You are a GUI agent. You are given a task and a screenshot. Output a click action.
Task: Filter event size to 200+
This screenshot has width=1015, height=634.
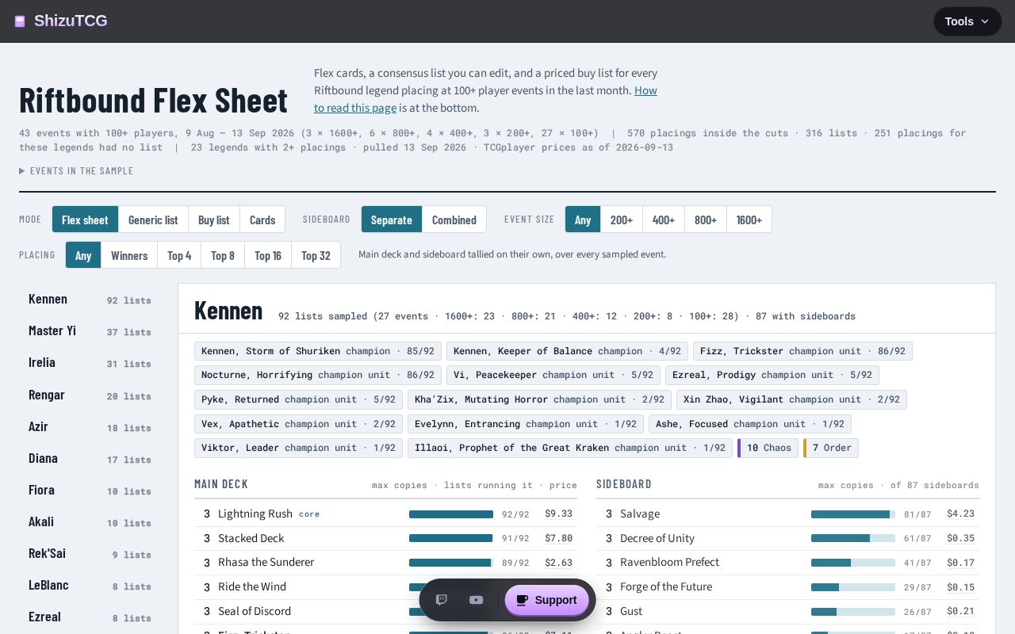[622, 220]
